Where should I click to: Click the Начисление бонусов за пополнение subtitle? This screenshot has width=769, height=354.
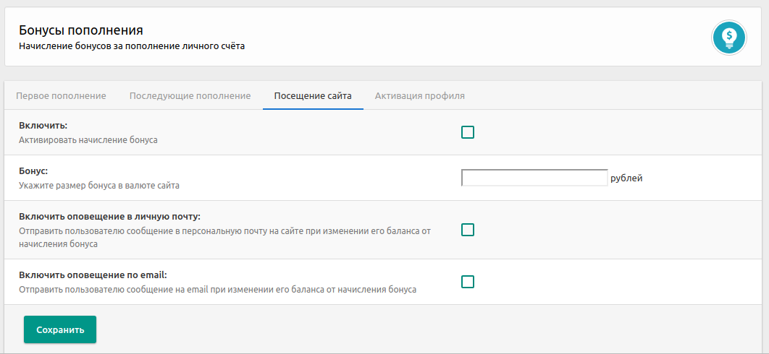[131, 46]
